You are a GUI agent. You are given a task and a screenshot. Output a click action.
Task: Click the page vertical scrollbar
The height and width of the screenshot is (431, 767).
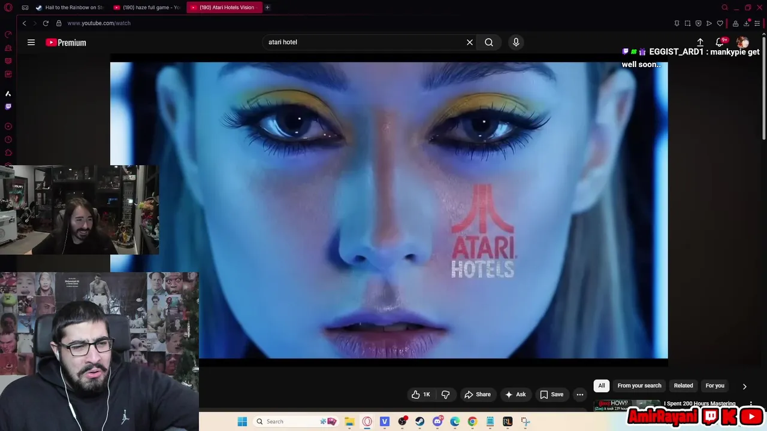click(763, 90)
